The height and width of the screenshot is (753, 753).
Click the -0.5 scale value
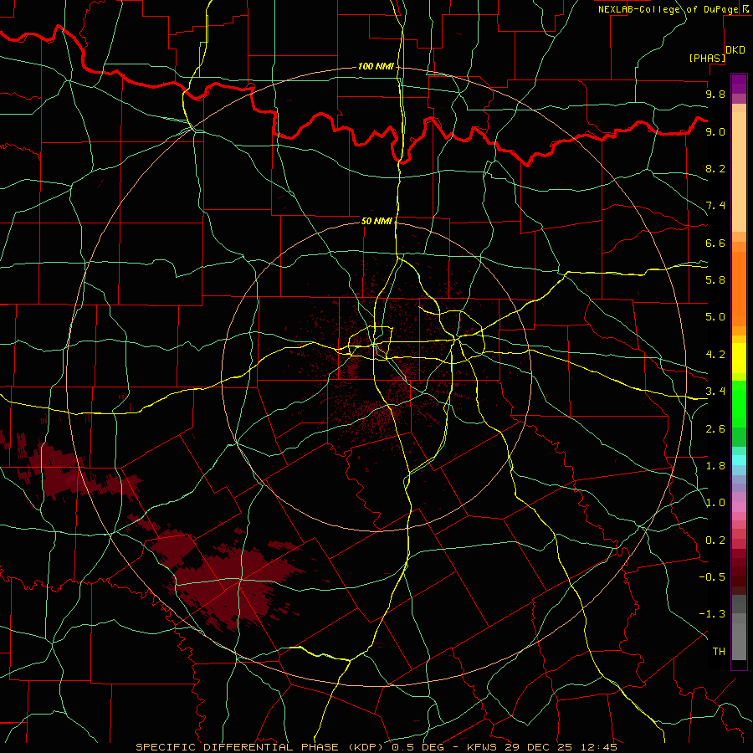click(x=712, y=576)
